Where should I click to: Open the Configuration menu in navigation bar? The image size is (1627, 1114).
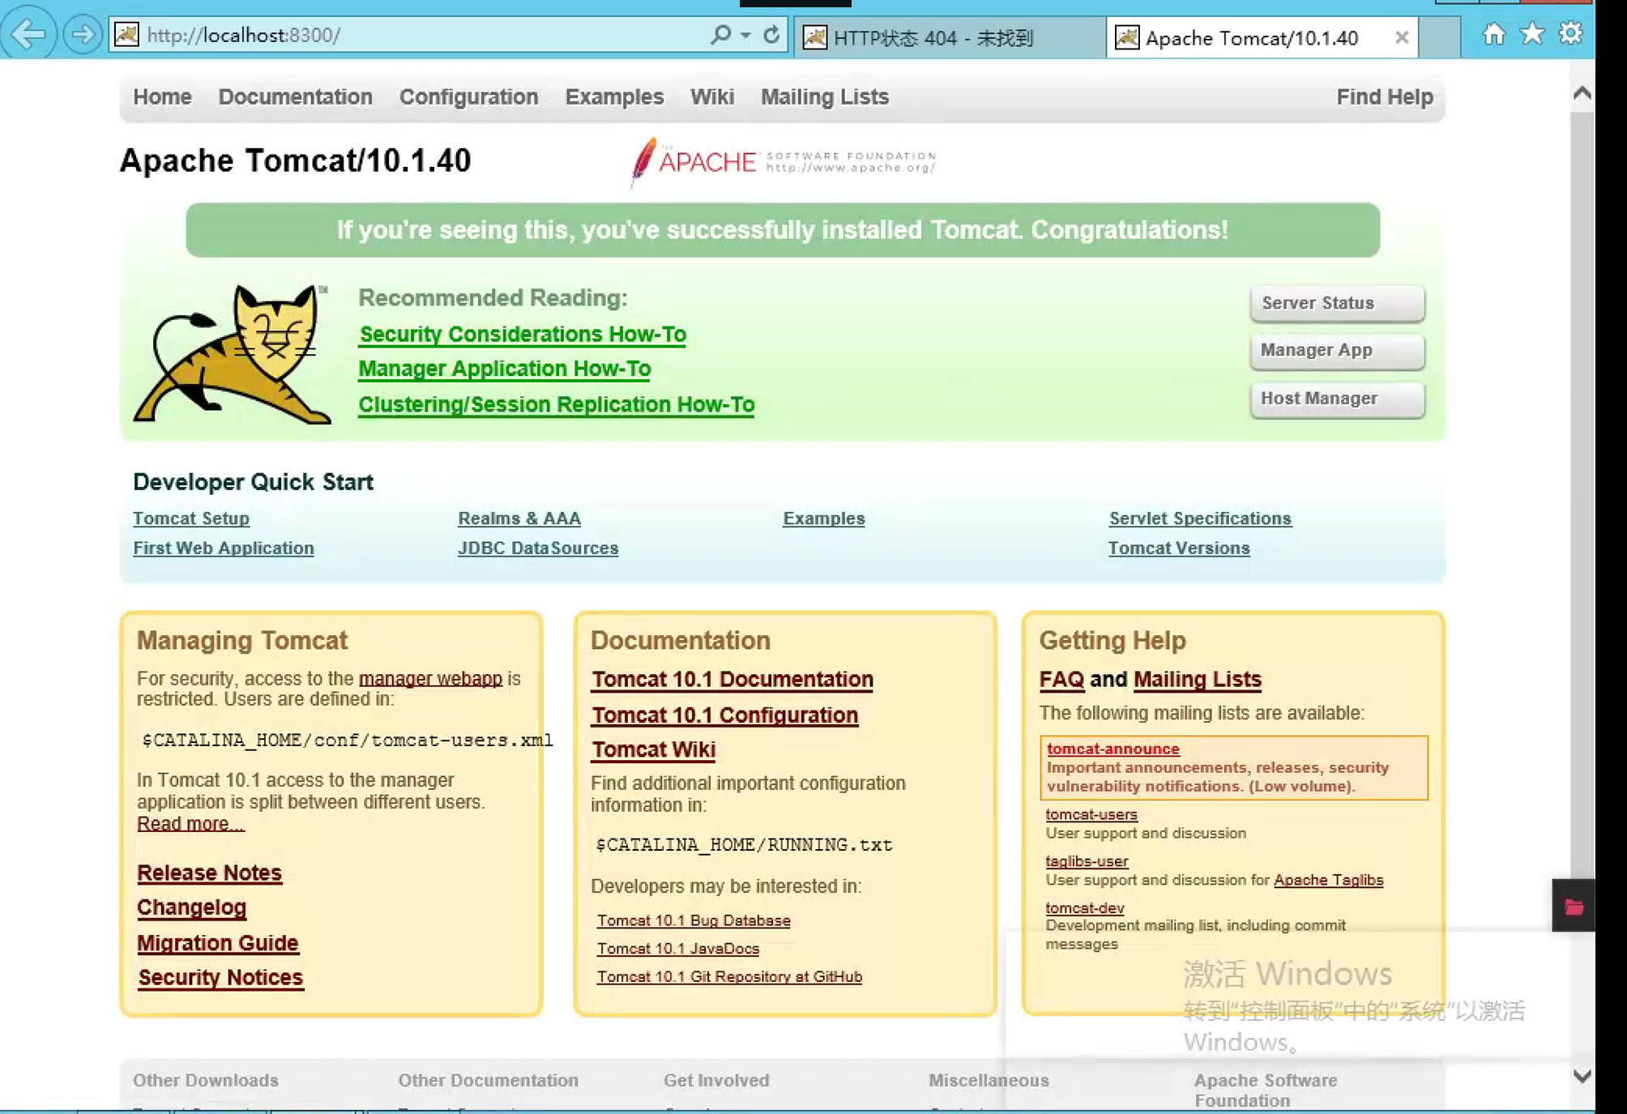[x=468, y=97]
